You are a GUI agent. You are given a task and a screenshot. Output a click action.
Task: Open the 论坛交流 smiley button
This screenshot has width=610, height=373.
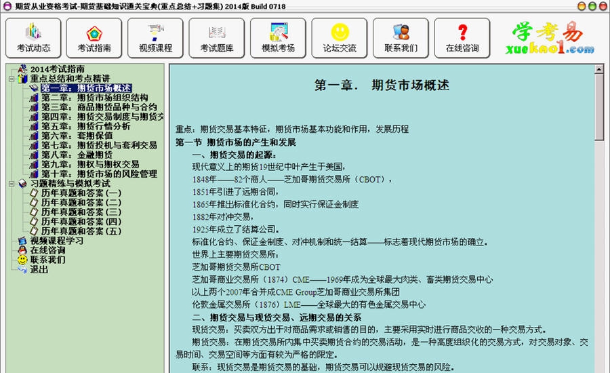340,38
